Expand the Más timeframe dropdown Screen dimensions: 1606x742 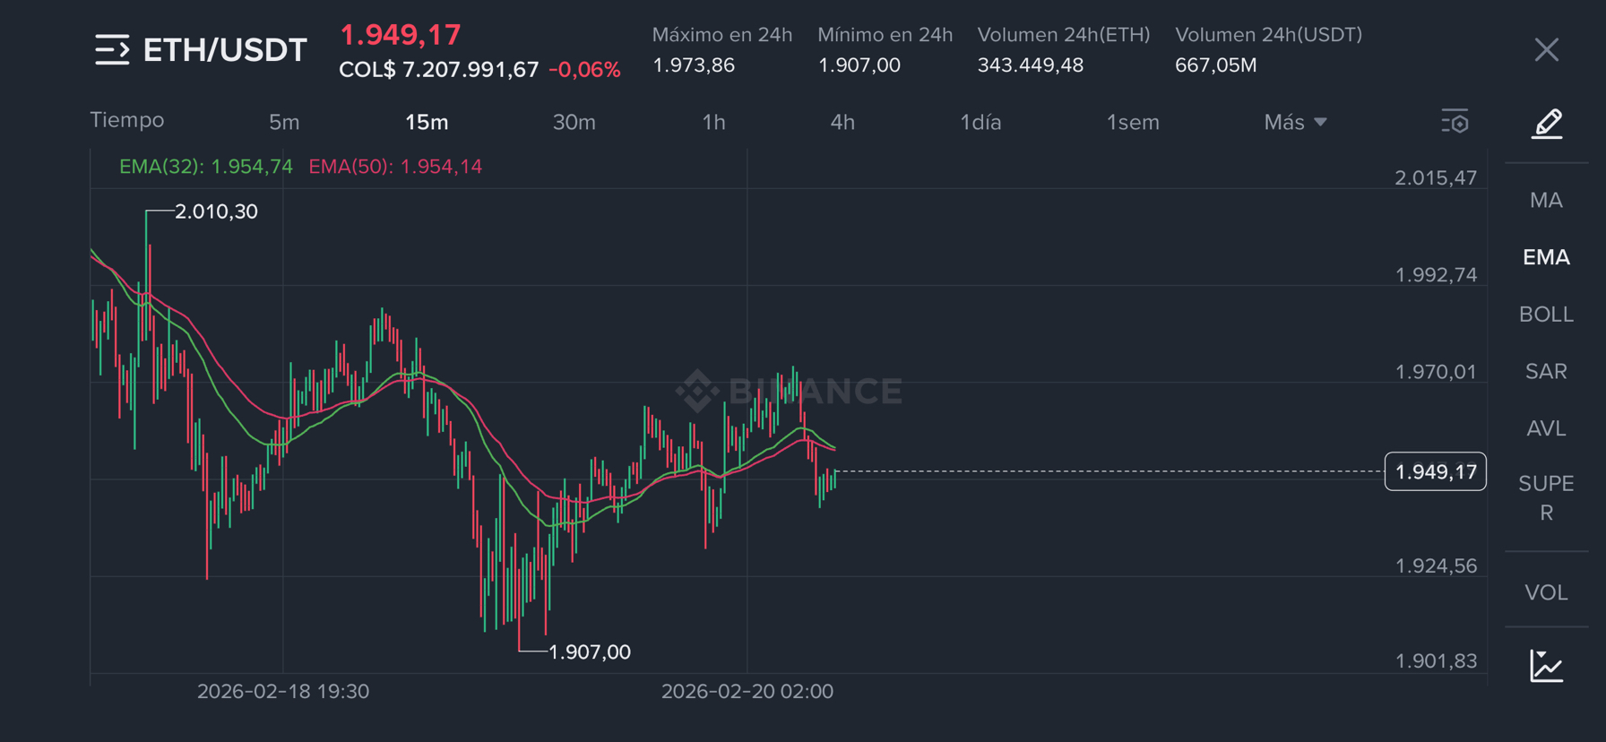tap(1295, 122)
